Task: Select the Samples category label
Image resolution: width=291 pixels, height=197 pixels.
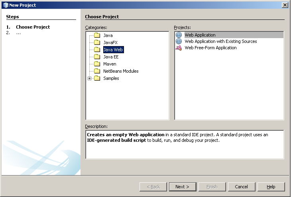Action: click(111, 78)
